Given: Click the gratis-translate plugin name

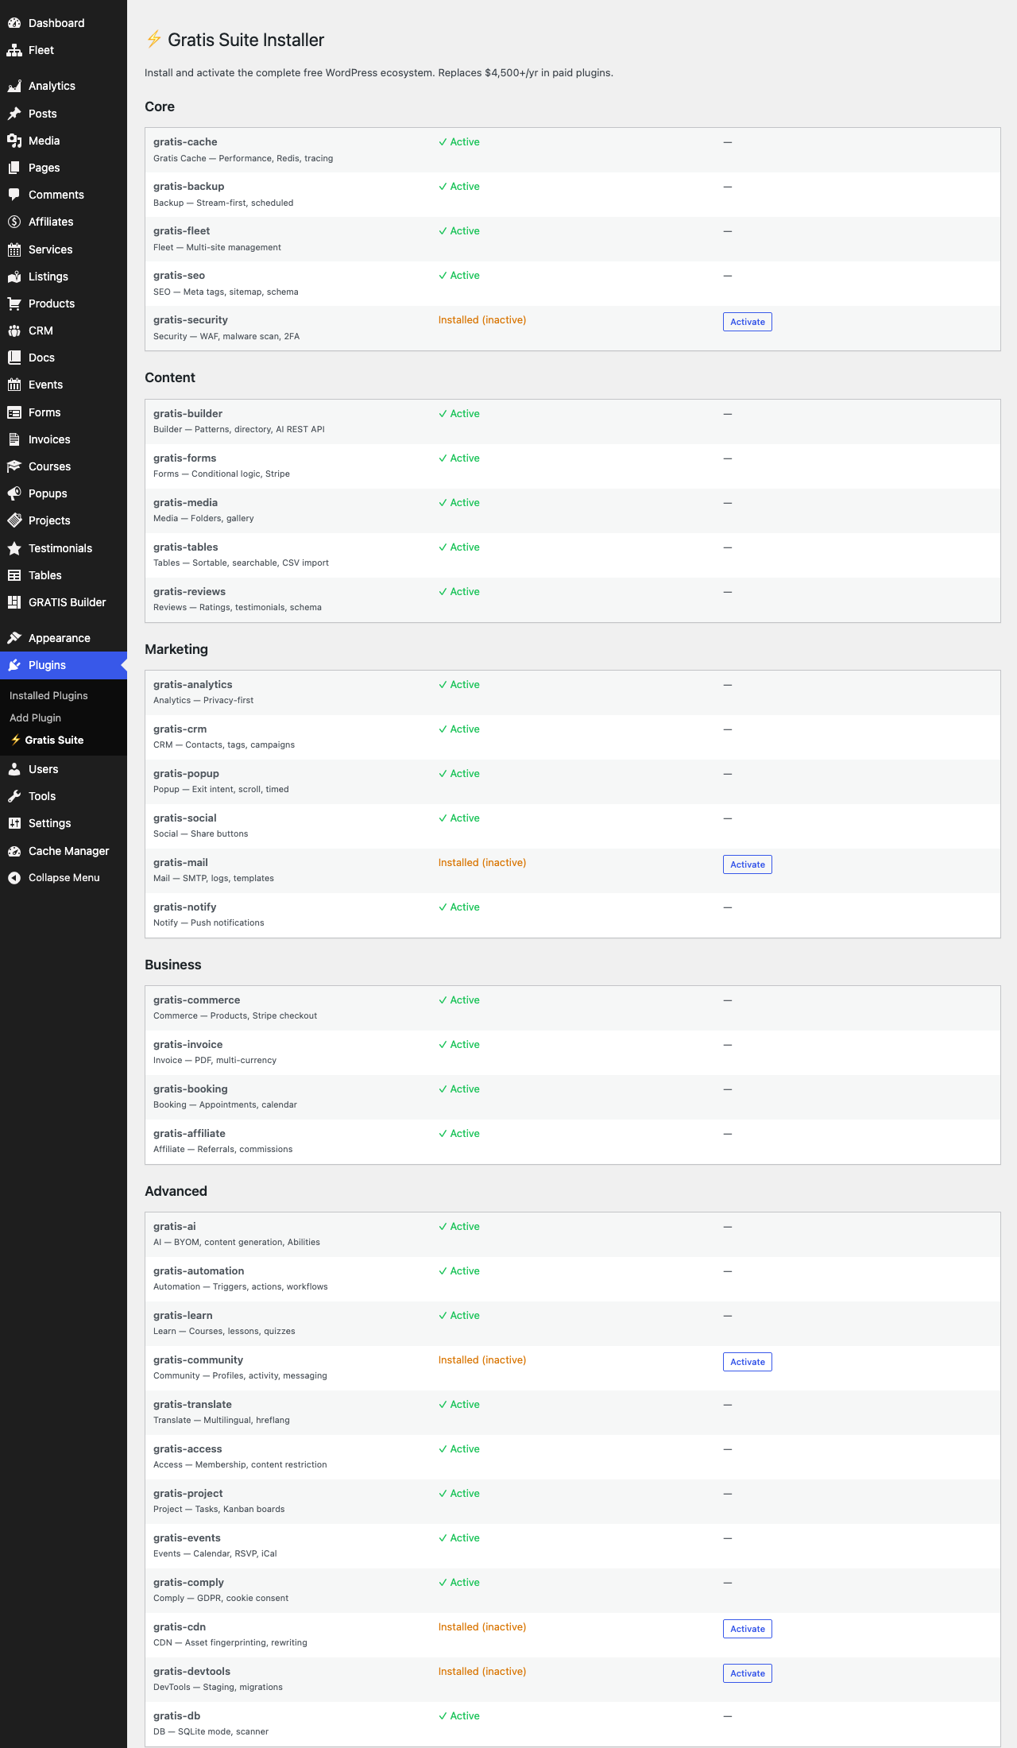Looking at the screenshot, I should coord(192,1405).
